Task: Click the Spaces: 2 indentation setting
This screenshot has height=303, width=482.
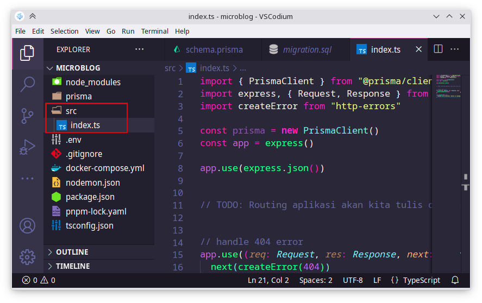Action: 316,280
